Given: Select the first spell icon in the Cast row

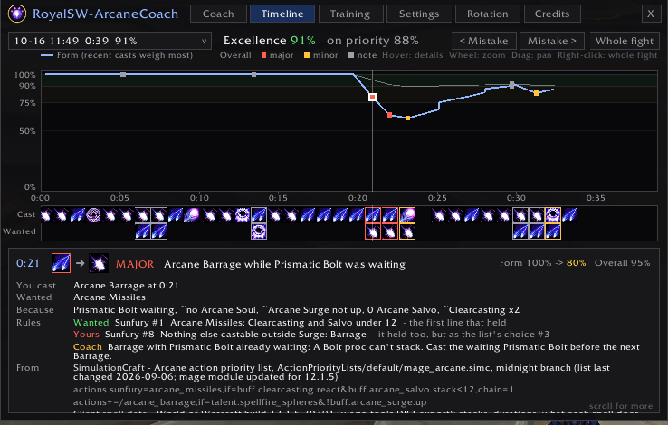Looking at the screenshot, I should 45,215.
